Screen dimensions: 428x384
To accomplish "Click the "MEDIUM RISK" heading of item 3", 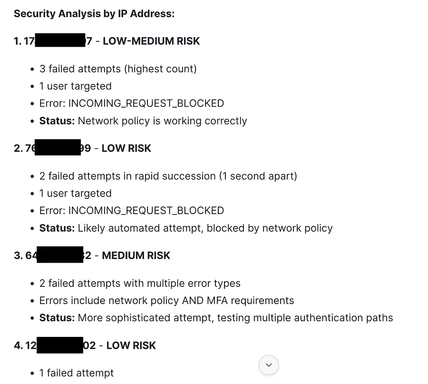I will (136, 256).
